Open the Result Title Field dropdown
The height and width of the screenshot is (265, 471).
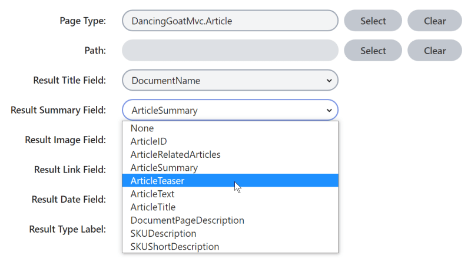click(230, 81)
